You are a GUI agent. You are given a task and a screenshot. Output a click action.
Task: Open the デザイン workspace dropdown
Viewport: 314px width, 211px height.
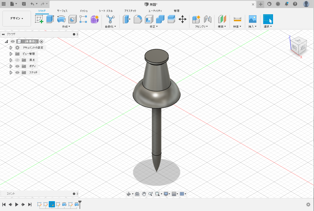[17, 19]
